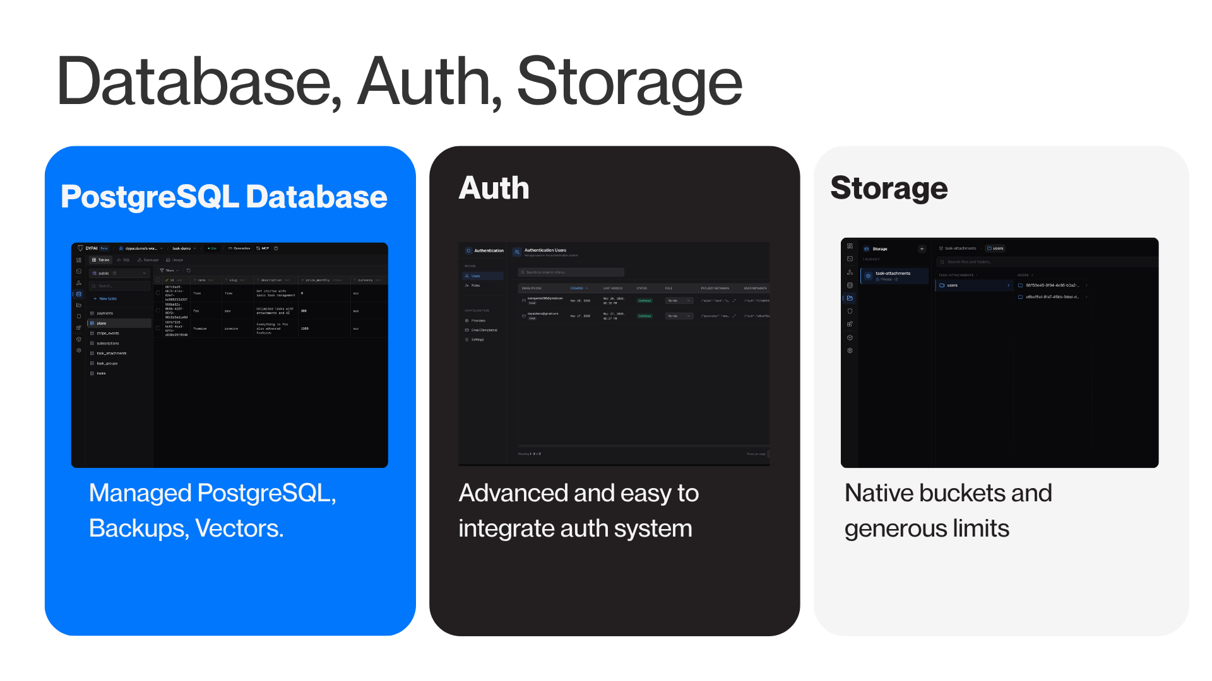Image resolution: width=1212 pixels, height=681 pixels.
Task: Click the Search files and folders field
Action: (969, 262)
